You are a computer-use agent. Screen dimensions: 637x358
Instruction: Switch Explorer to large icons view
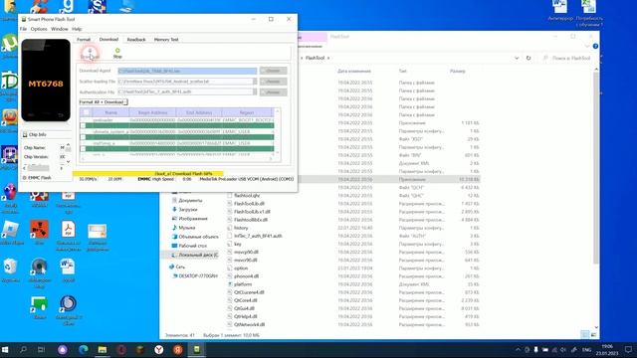coord(593,334)
